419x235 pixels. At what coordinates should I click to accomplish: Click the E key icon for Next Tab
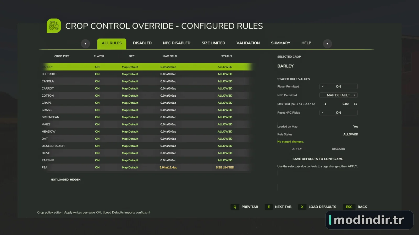click(269, 207)
